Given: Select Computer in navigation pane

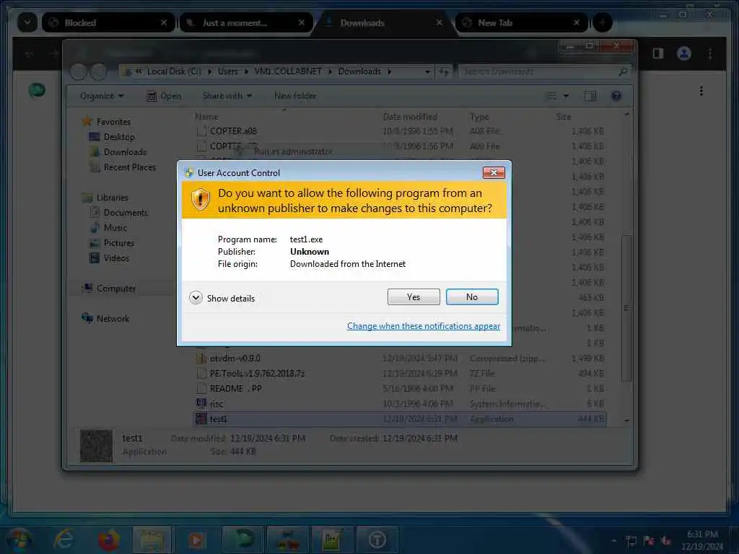Looking at the screenshot, I should click(116, 289).
